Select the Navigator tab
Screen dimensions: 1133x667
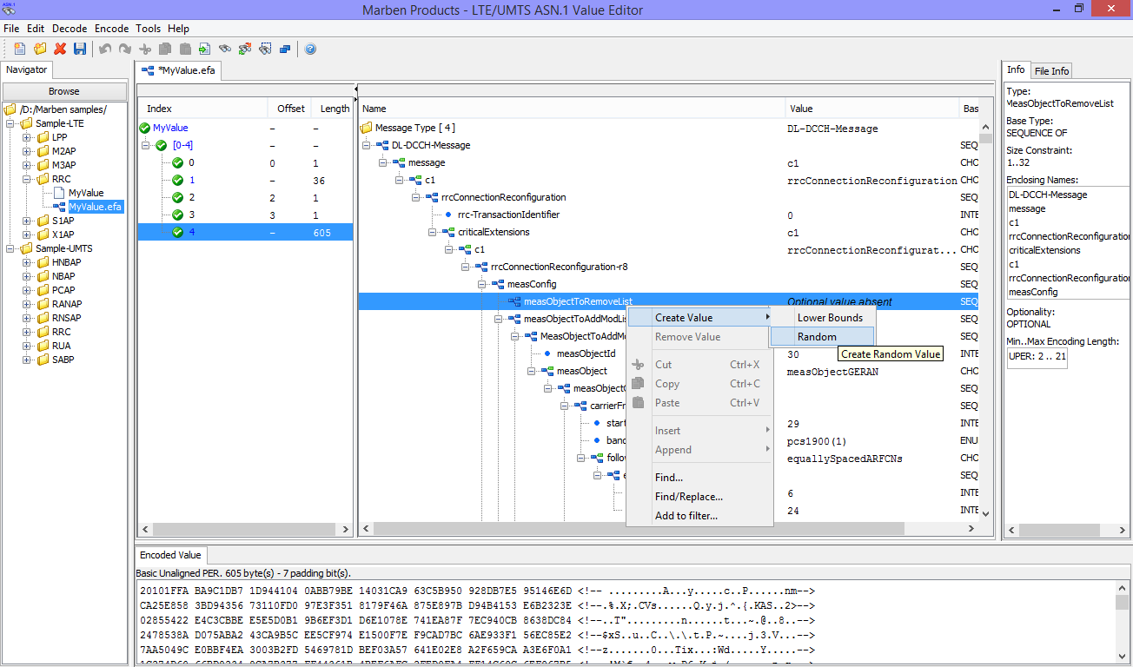pos(27,70)
